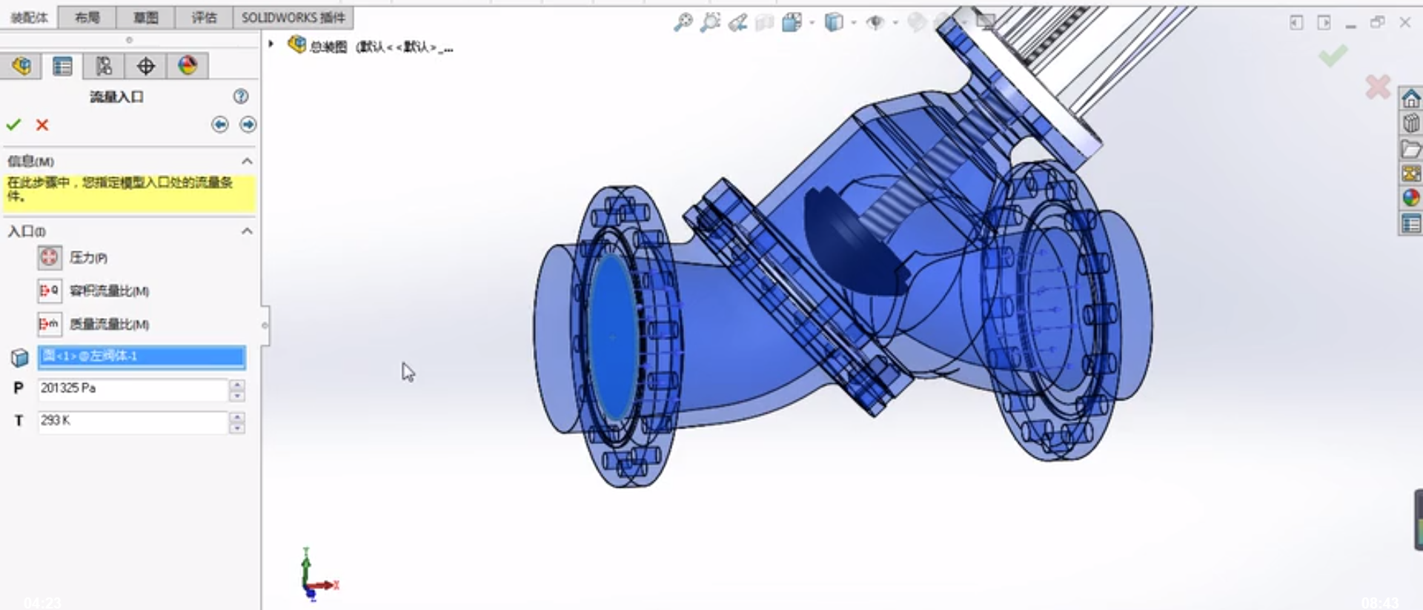Click the help question mark icon

coord(241,96)
